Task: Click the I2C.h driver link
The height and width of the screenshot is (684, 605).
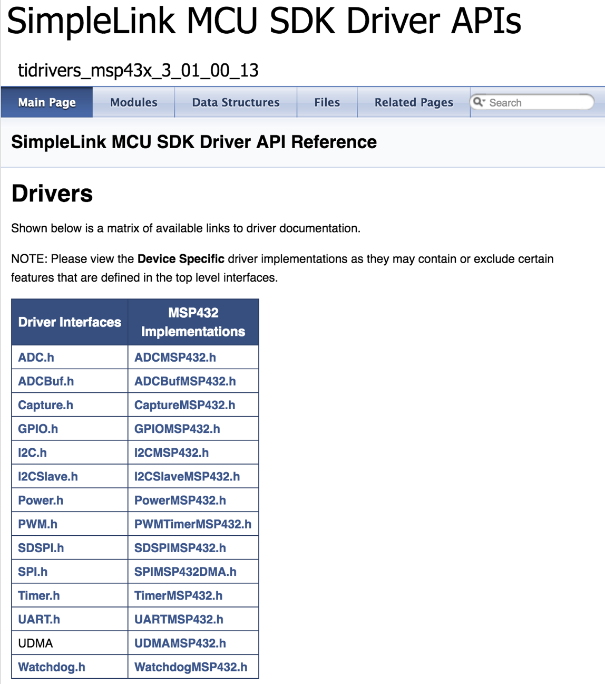Action: pyautogui.click(x=32, y=452)
